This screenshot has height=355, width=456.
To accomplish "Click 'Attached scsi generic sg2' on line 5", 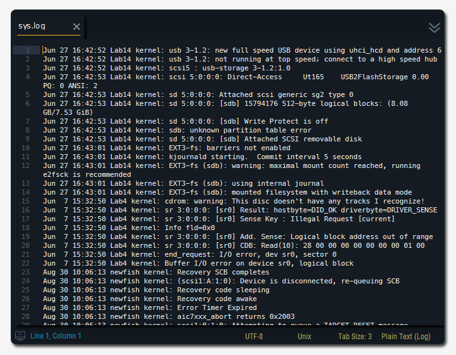I will point(271,94).
